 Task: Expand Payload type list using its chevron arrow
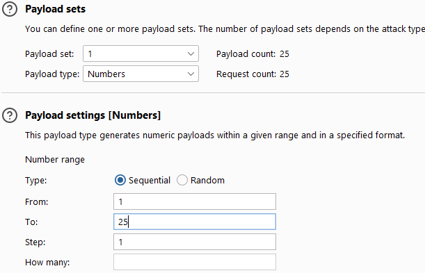pyautogui.click(x=191, y=74)
